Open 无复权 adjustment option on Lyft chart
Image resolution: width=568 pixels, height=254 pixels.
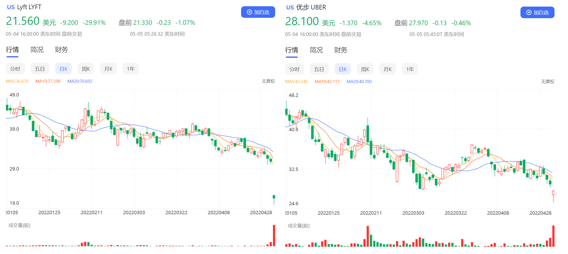coord(268,81)
